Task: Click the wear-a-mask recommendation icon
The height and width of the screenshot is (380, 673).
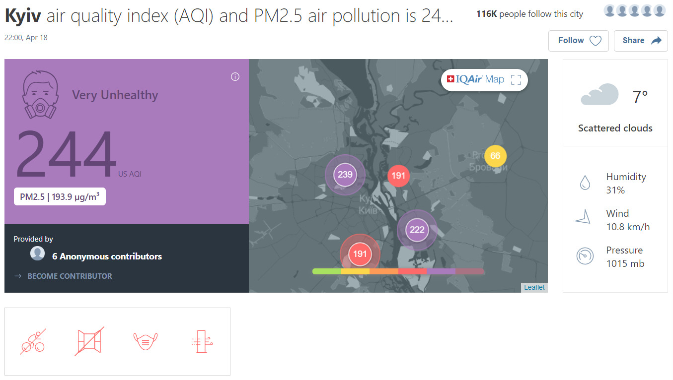Action: coord(146,341)
